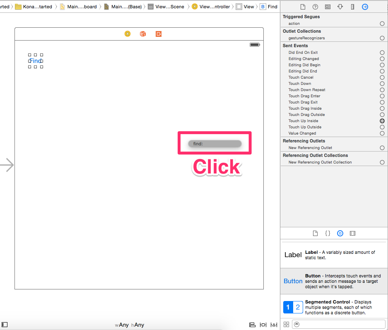
Task: Toggle the document outline panel
Action: [x=5, y=325]
